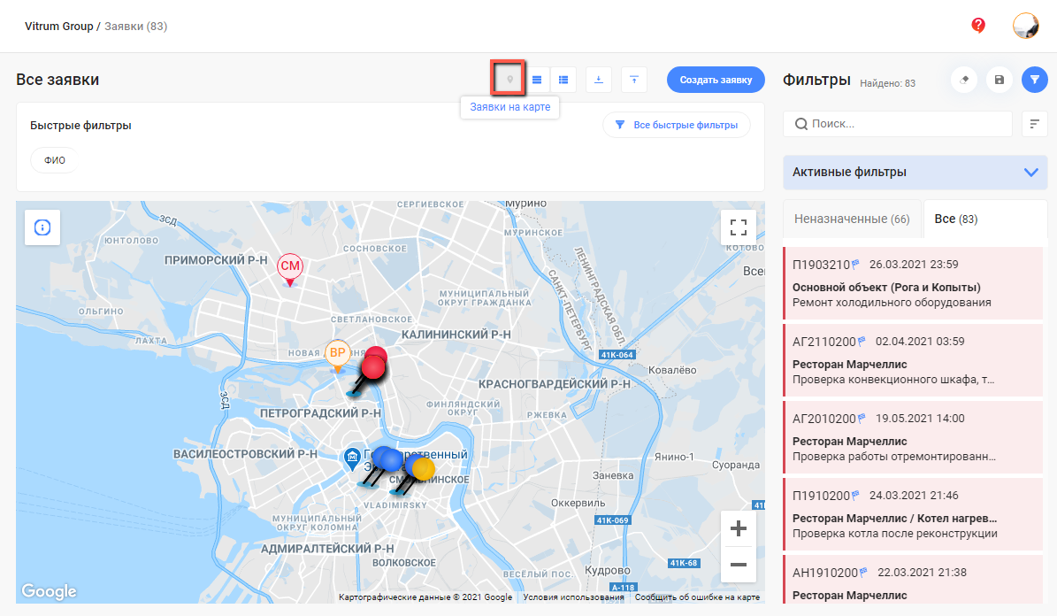Click the Заявки (83) breadcrumb
The width and height of the screenshot is (1057, 616).
pos(135,27)
